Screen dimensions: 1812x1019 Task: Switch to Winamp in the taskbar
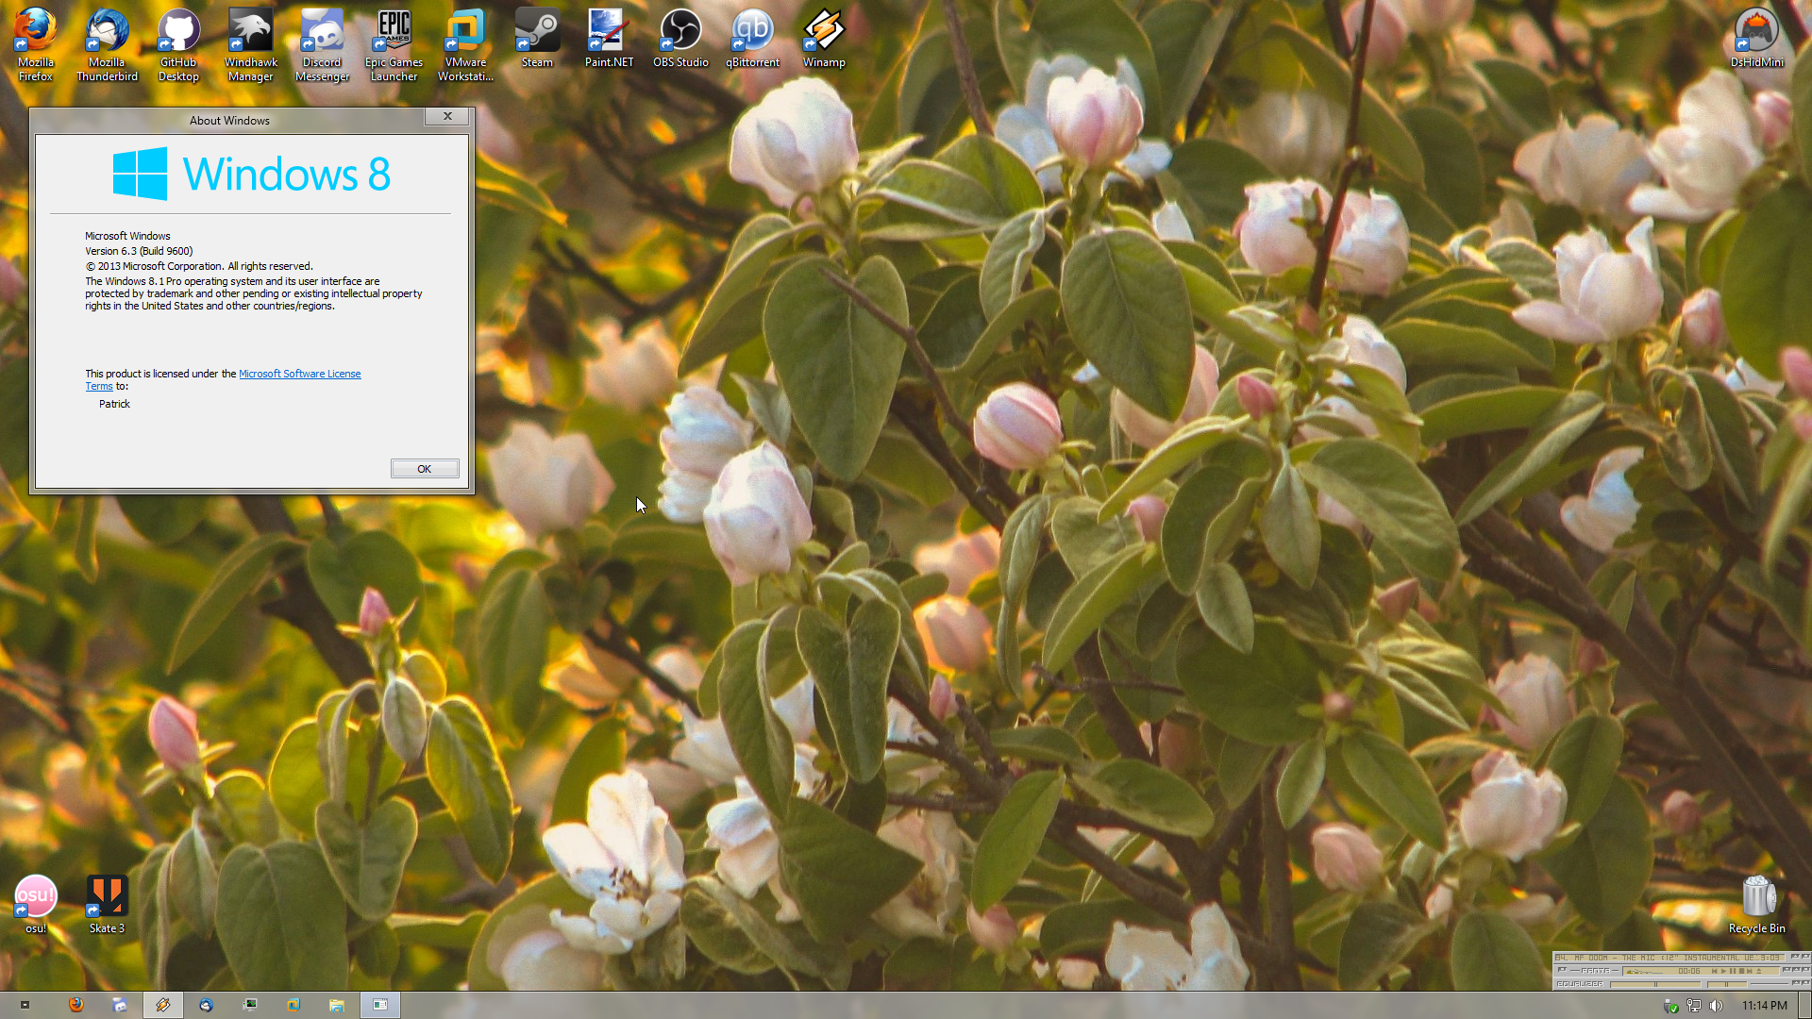coord(163,1005)
